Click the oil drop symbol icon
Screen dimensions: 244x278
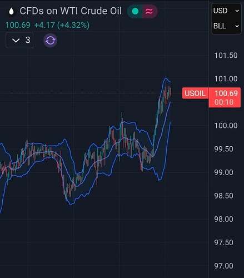coord(11,11)
